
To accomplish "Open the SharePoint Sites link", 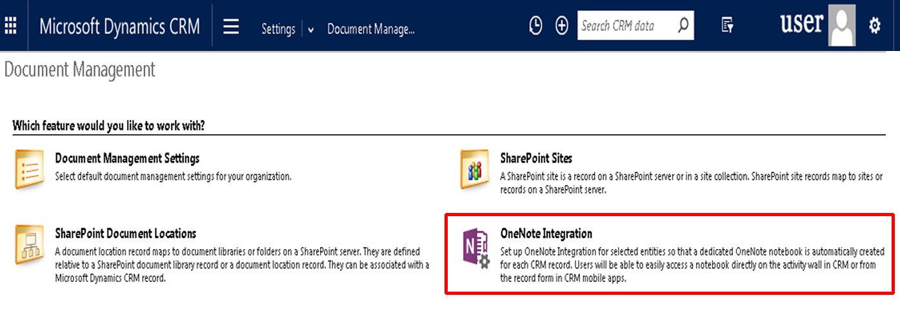I will tap(536, 158).
